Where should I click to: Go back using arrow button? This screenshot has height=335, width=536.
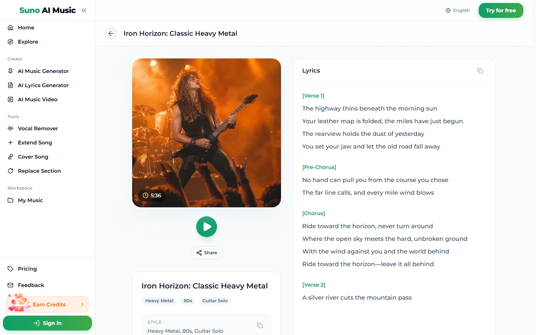pos(111,33)
